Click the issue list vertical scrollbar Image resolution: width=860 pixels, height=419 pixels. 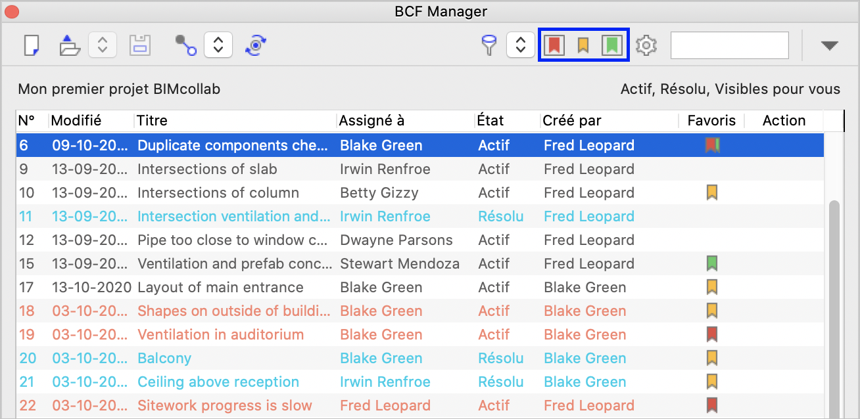tap(836, 309)
